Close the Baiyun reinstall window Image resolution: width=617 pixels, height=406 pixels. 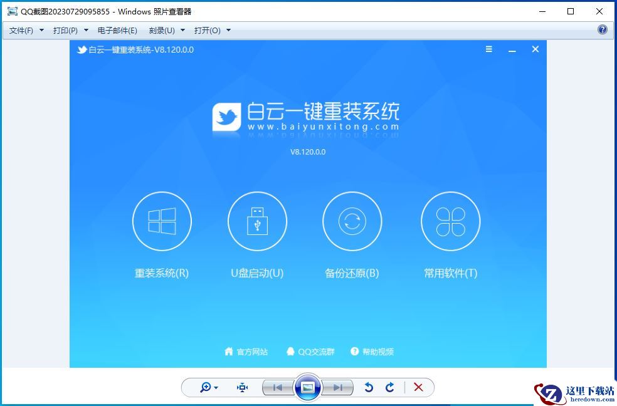click(x=535, y=49)
